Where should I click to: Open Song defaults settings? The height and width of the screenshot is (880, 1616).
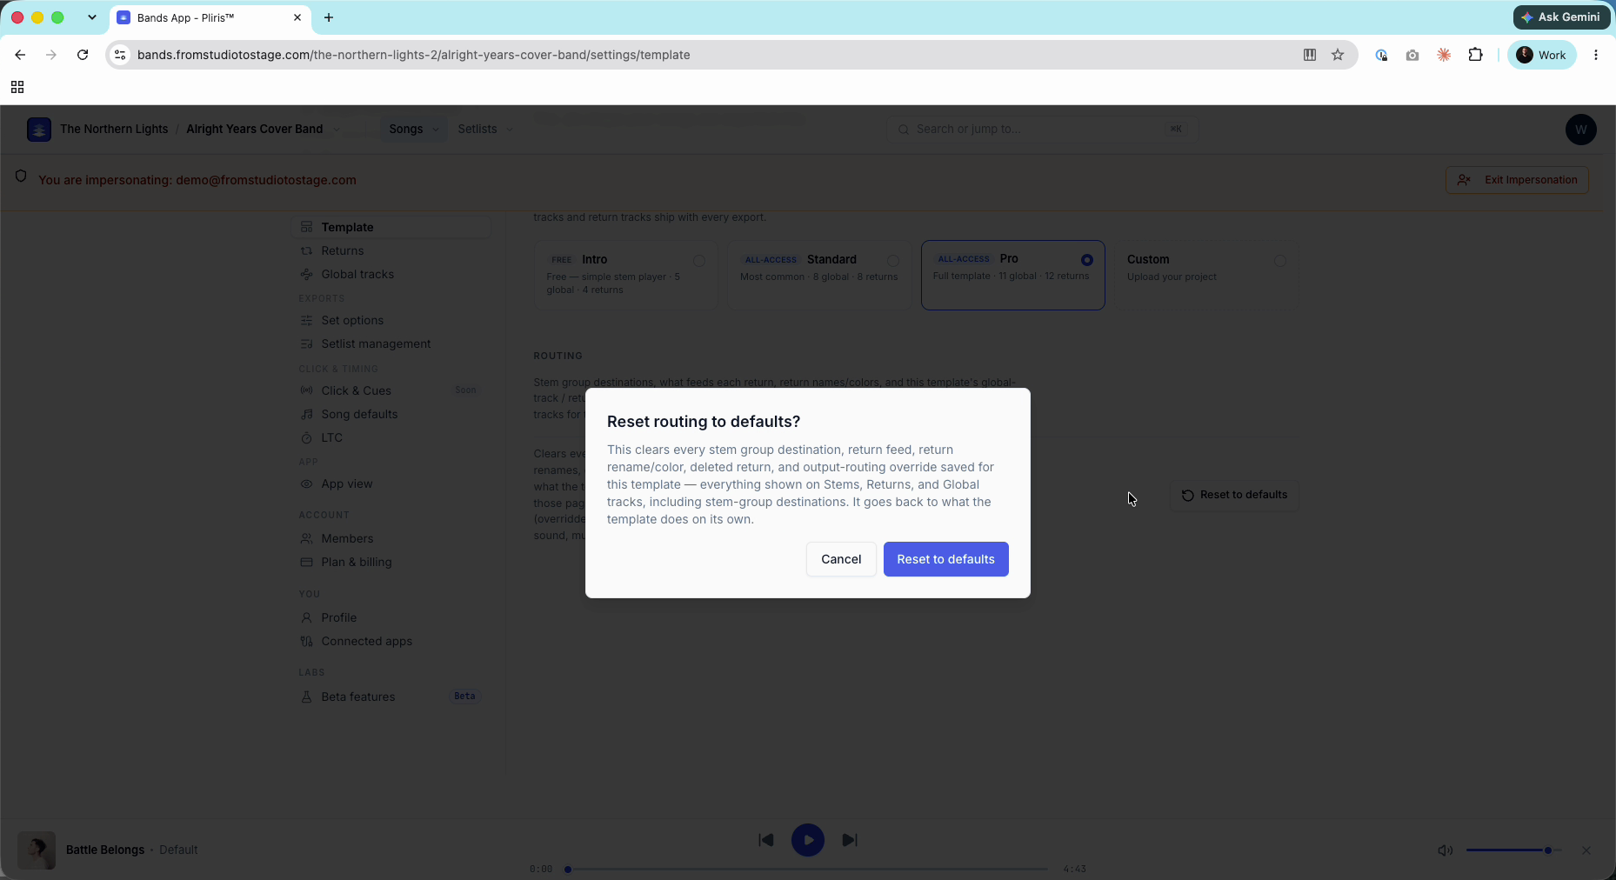point(391,414)
